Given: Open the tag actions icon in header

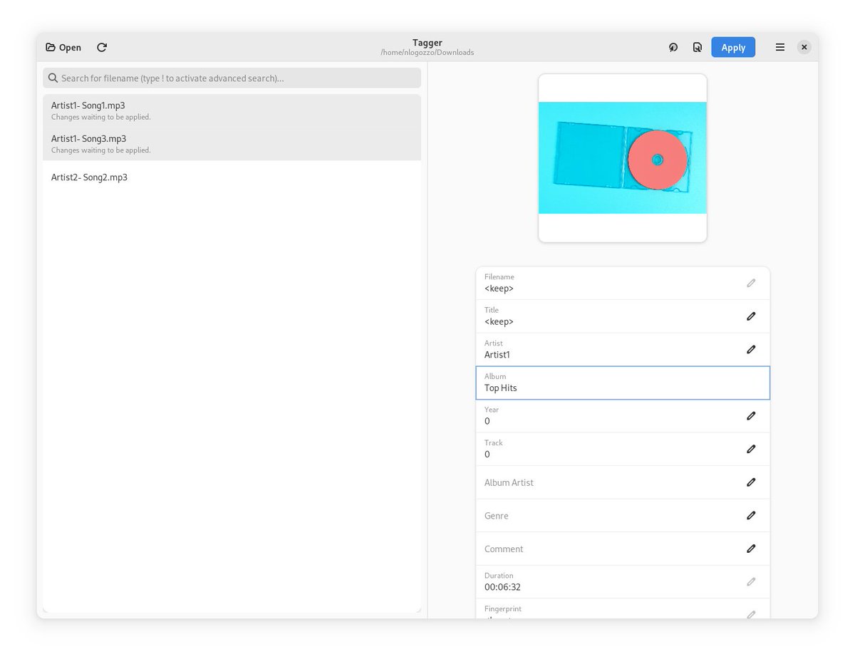Looking at the screenshot, I should click(698, 48).
